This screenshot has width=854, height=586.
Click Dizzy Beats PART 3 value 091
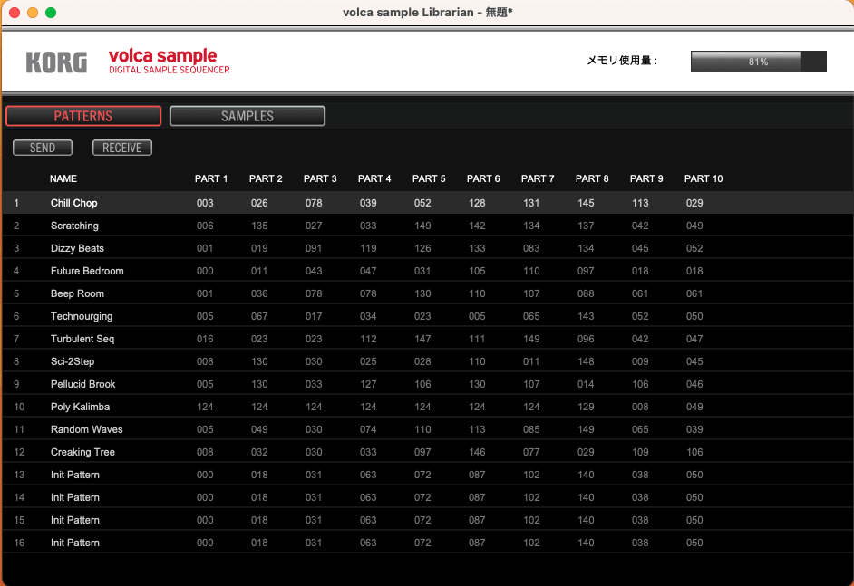tap(314, 248)
